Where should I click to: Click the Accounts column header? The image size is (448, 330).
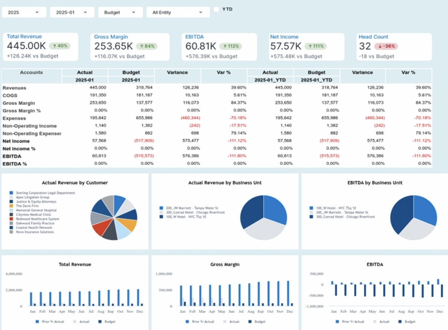click(x=31, y=73)
